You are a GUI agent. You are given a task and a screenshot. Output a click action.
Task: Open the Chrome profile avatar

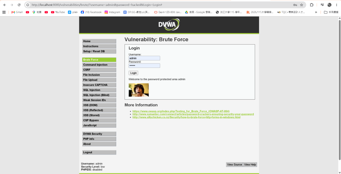click(329, 5)
